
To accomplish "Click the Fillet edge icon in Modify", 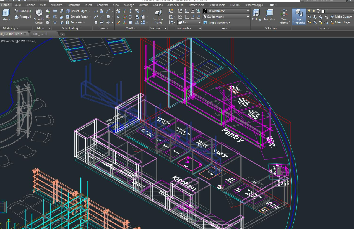I will (143, 17).
